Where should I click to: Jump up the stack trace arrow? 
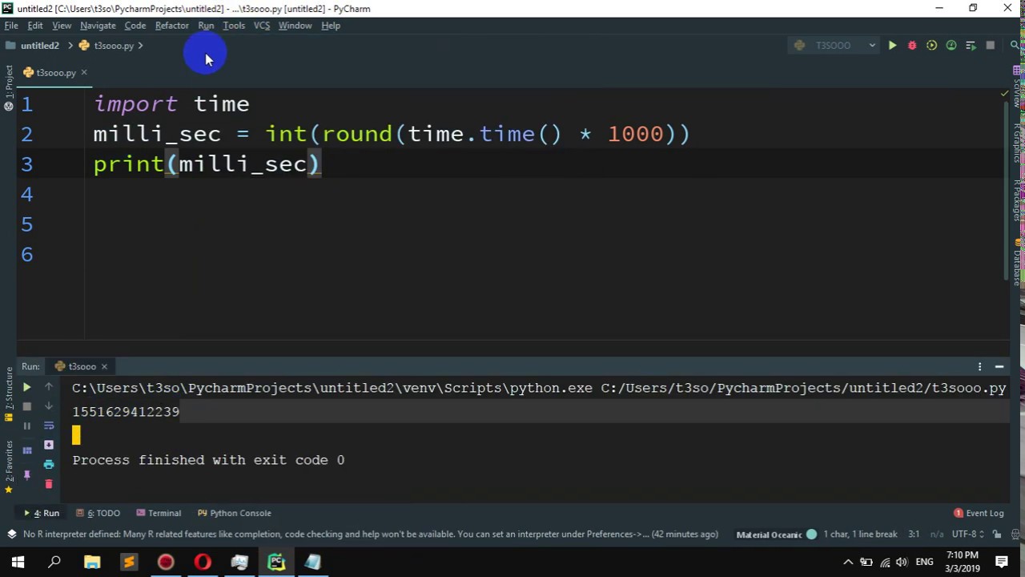(49, 387)
